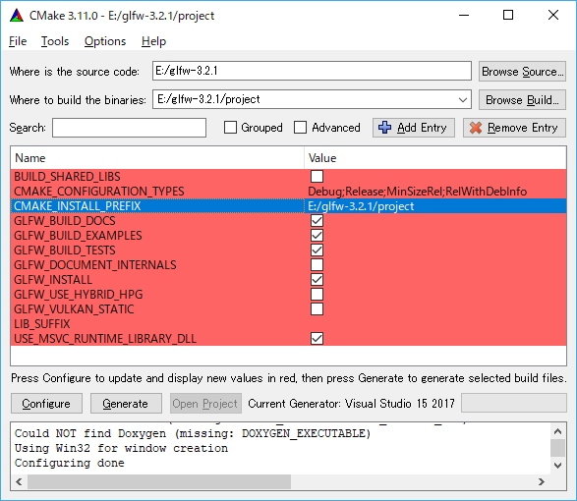This screenshot has width=577, height=501.
Task: Uncheck the GLFW_BUILD_TESTS checkbox
Action: pos(317,250)
